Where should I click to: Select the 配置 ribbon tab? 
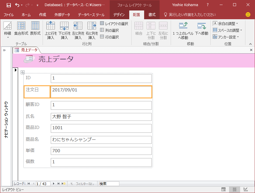137,15
